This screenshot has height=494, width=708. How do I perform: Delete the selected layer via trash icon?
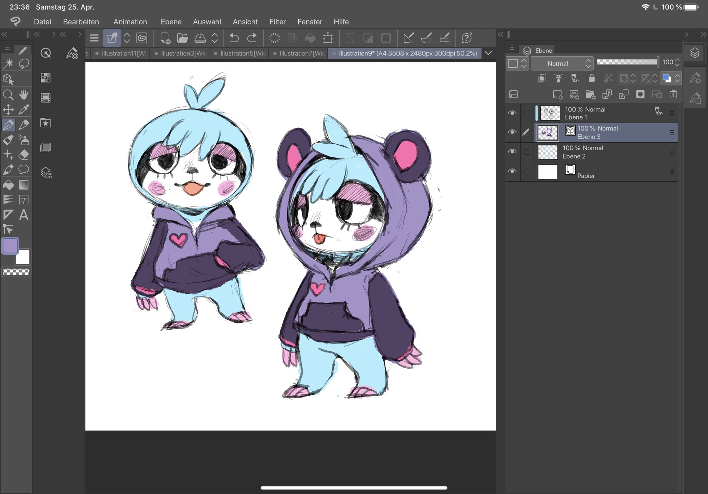[x=673, y=94]
